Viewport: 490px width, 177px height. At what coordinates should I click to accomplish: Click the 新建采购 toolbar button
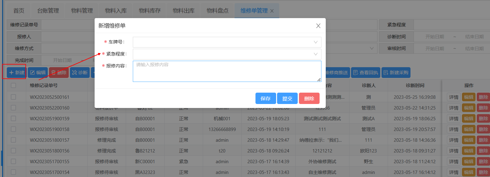point(396,73)
